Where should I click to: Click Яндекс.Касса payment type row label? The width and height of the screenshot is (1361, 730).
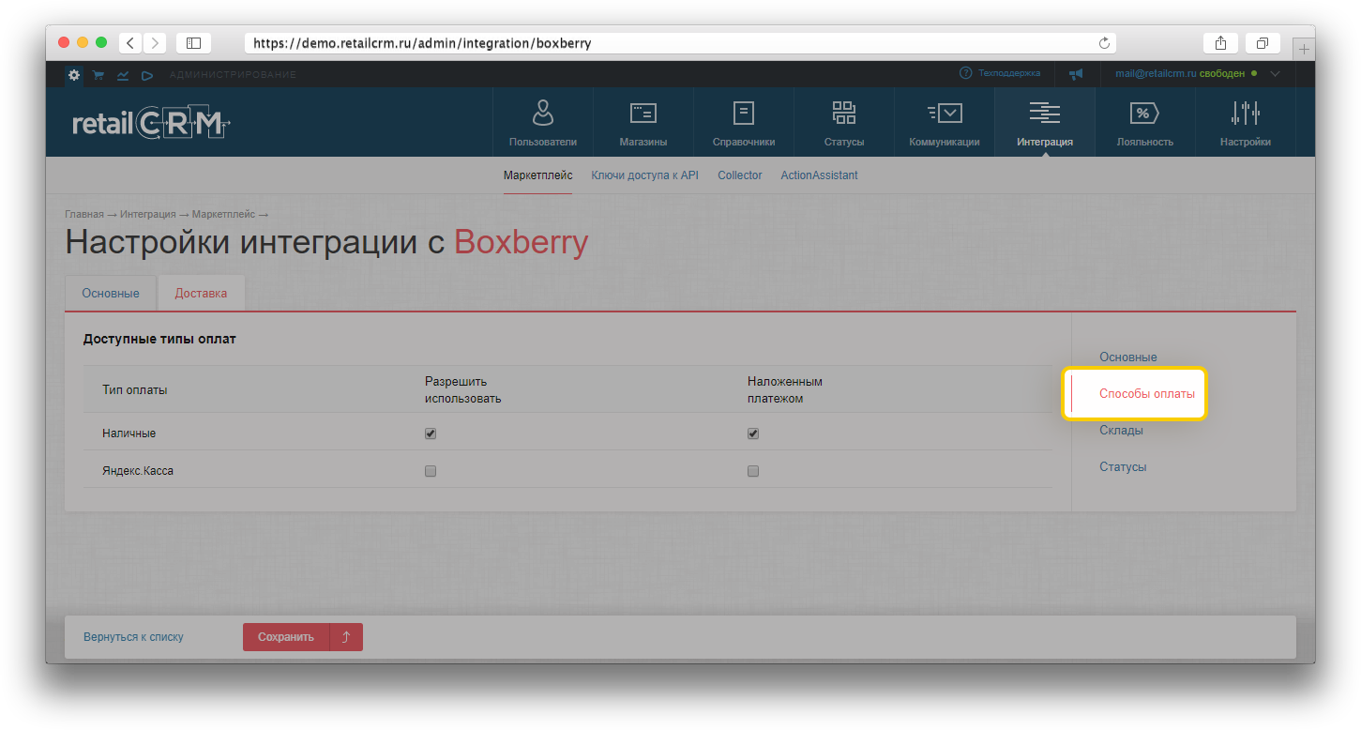(x=138, y=471)
